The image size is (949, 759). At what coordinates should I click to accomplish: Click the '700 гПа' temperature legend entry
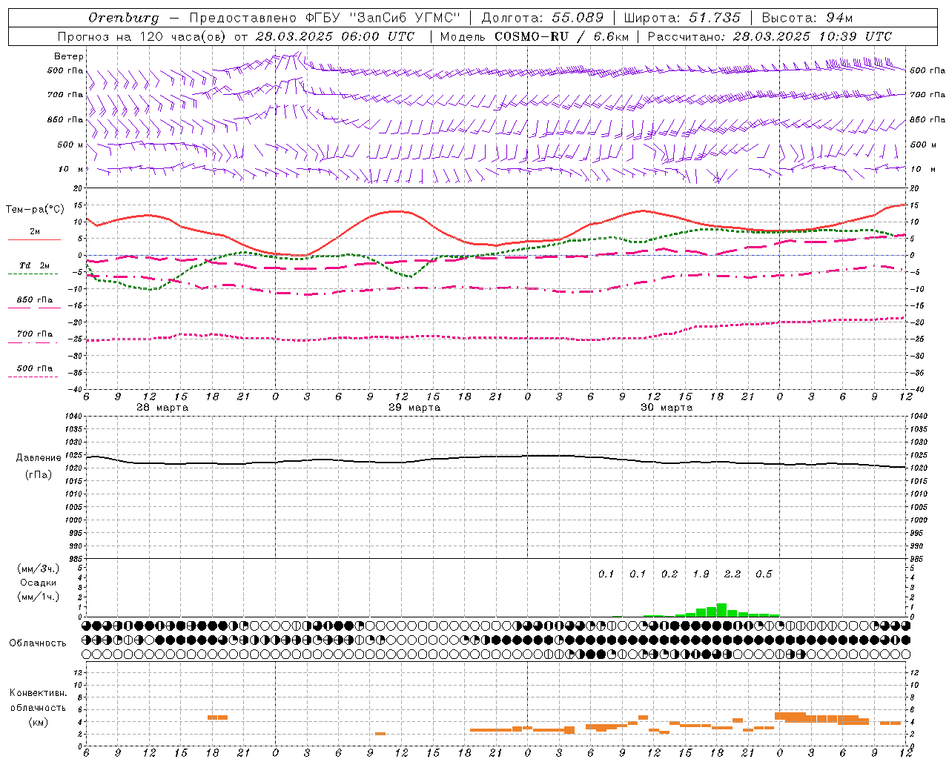click(35, 334)
